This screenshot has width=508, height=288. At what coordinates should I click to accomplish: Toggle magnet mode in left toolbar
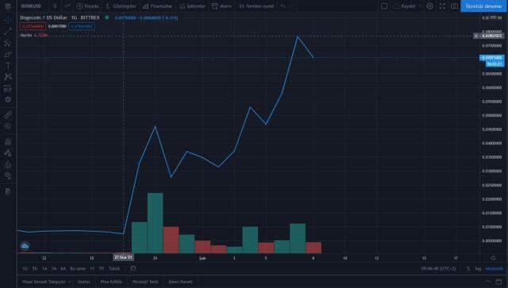8,141
